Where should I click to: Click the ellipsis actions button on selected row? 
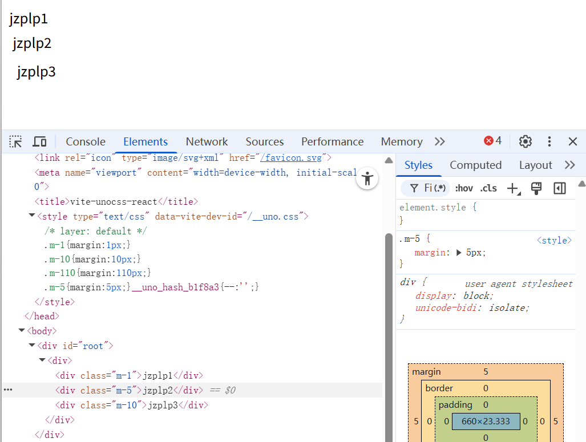pyautogui.click(x=8, y=390)
